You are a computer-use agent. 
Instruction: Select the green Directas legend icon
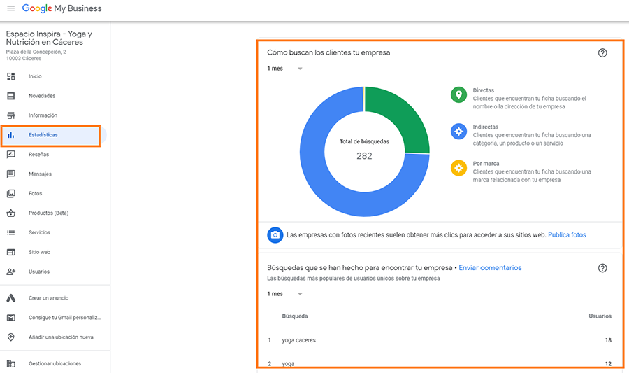click(x=458, y=95)
